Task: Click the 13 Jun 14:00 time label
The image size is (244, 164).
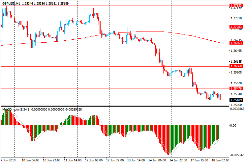Action: 136,160
